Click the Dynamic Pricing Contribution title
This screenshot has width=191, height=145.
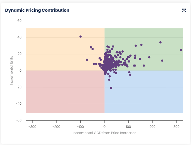tap(37, 10)
